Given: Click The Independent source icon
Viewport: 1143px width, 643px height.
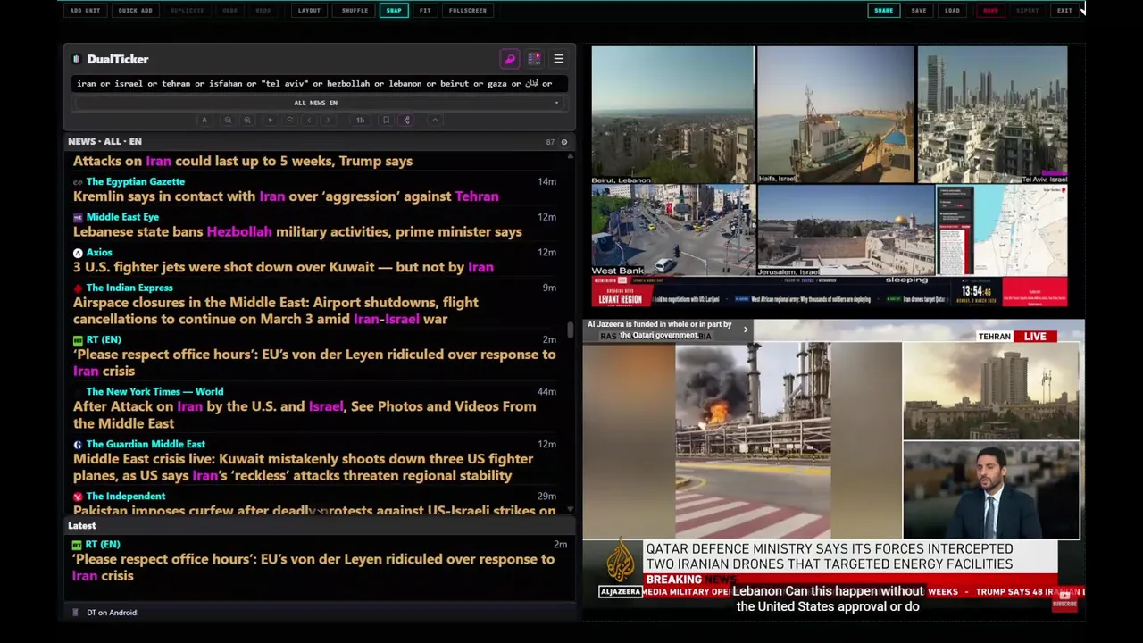Looking at the screenshot, I should (x=78, y=497).
